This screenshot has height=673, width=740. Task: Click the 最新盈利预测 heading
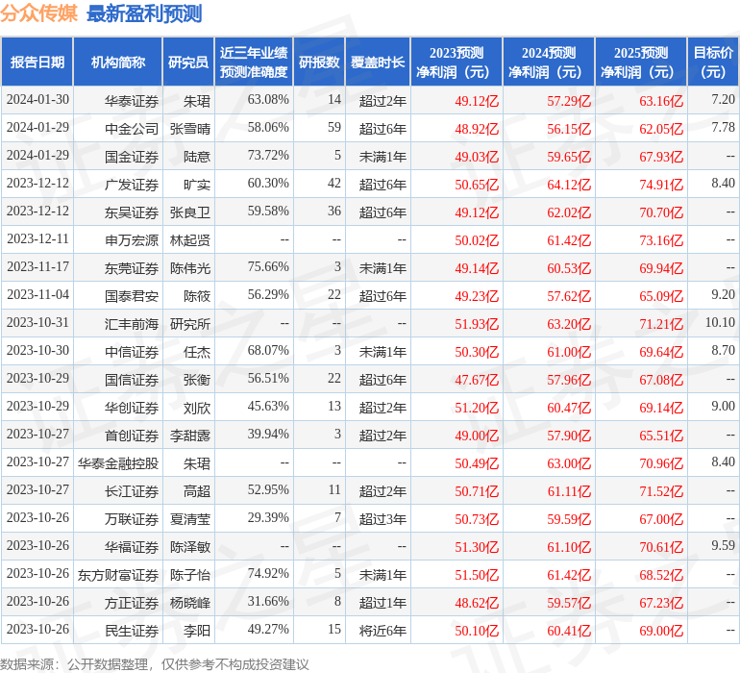pos(144,13)
